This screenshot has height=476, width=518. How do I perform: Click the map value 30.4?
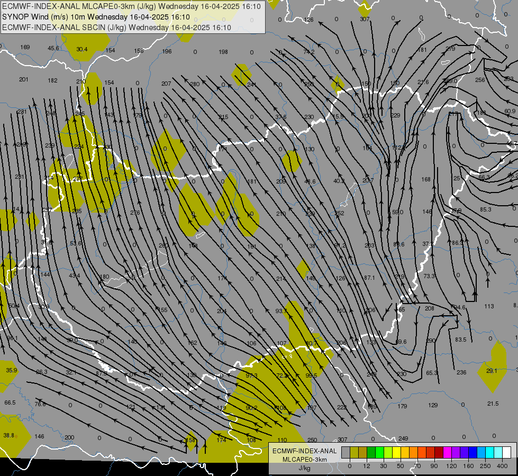point(82,49)
